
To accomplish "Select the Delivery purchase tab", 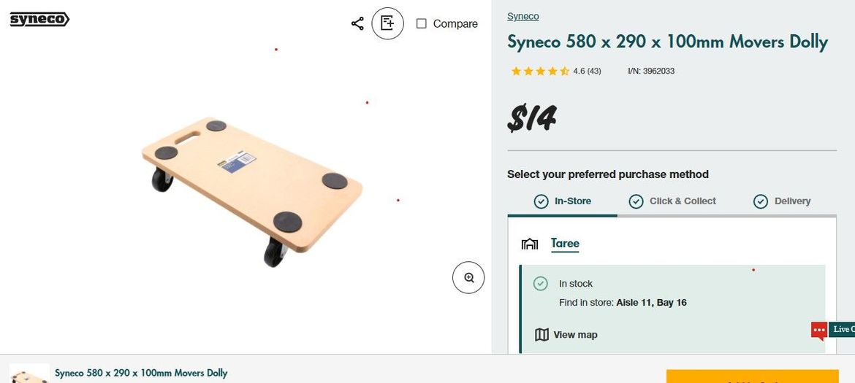I will [782, 201].
